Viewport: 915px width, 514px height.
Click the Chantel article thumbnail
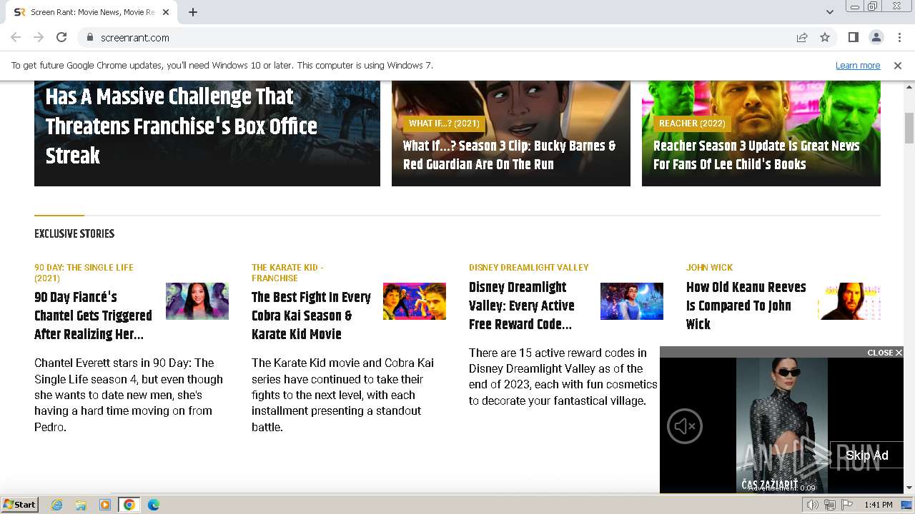(197, 301)
